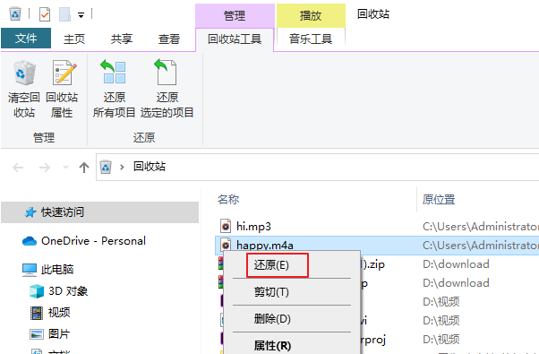This screenshot has height=354, width=539.
Task: Open 回收站属性 from the ribbon
Action: [62, 89]
